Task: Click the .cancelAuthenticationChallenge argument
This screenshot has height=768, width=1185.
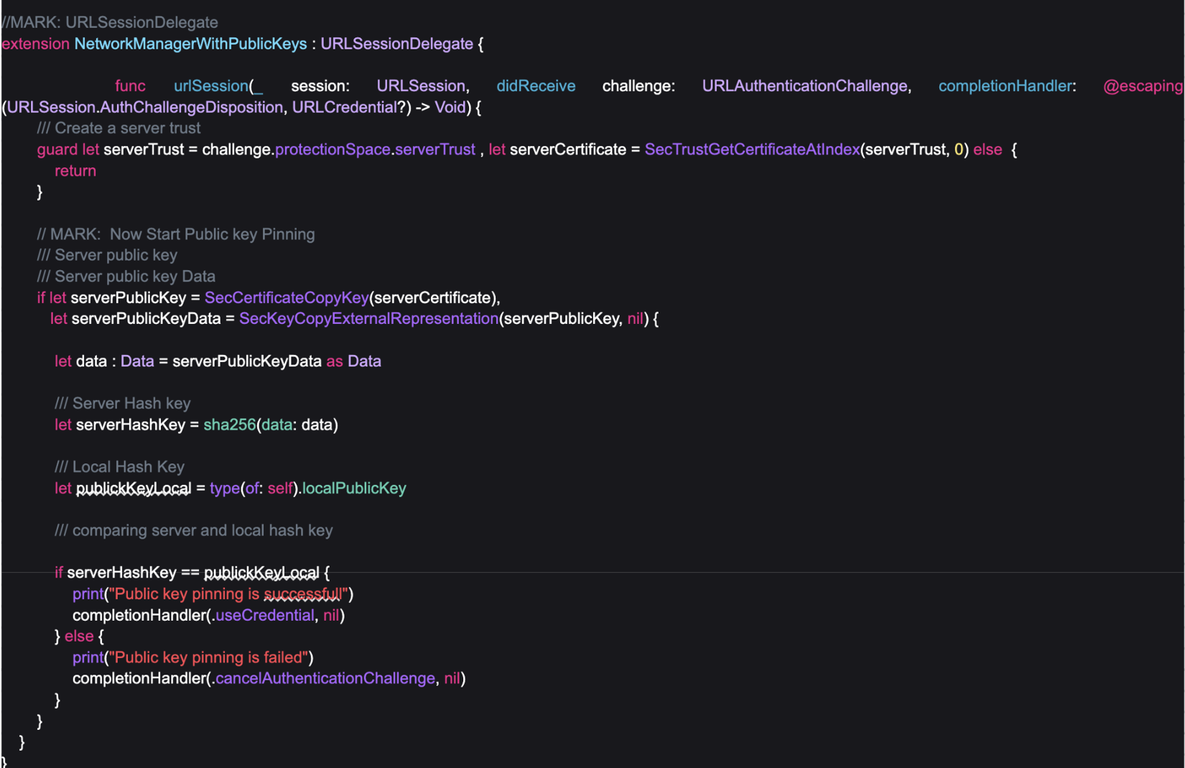Action: pyautogui.click(x=323, y=678)
